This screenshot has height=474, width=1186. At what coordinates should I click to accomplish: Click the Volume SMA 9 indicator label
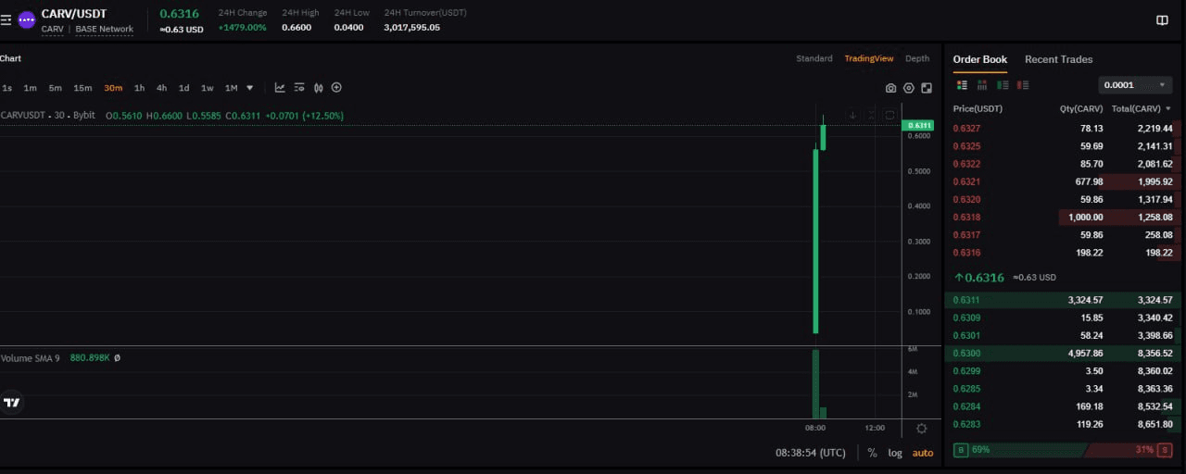(x=31, y=357)
